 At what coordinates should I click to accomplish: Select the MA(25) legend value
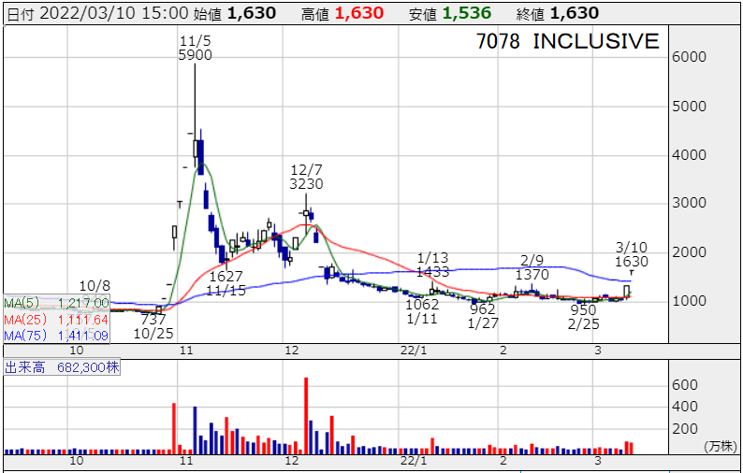pos(83,319)
